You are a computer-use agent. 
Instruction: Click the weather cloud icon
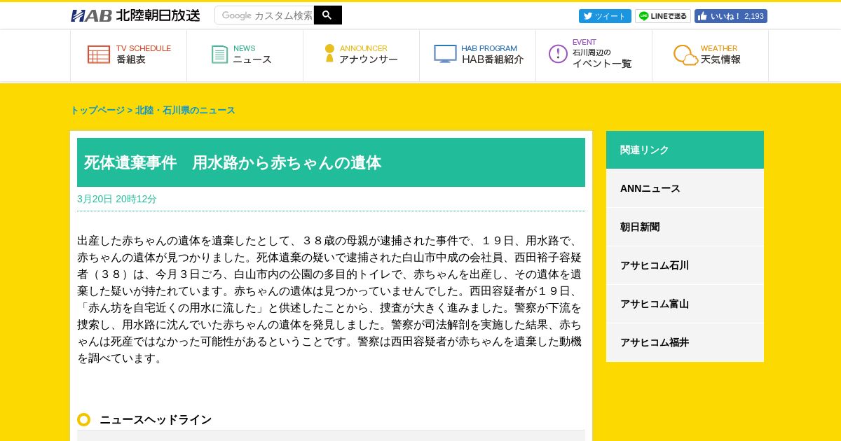tap(685, 55)
